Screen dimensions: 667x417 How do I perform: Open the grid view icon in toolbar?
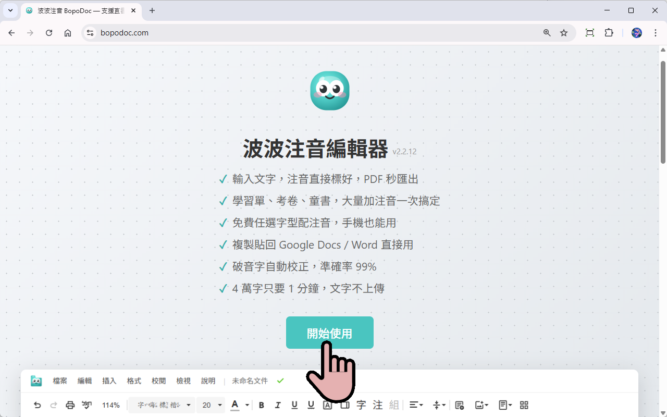524,405
